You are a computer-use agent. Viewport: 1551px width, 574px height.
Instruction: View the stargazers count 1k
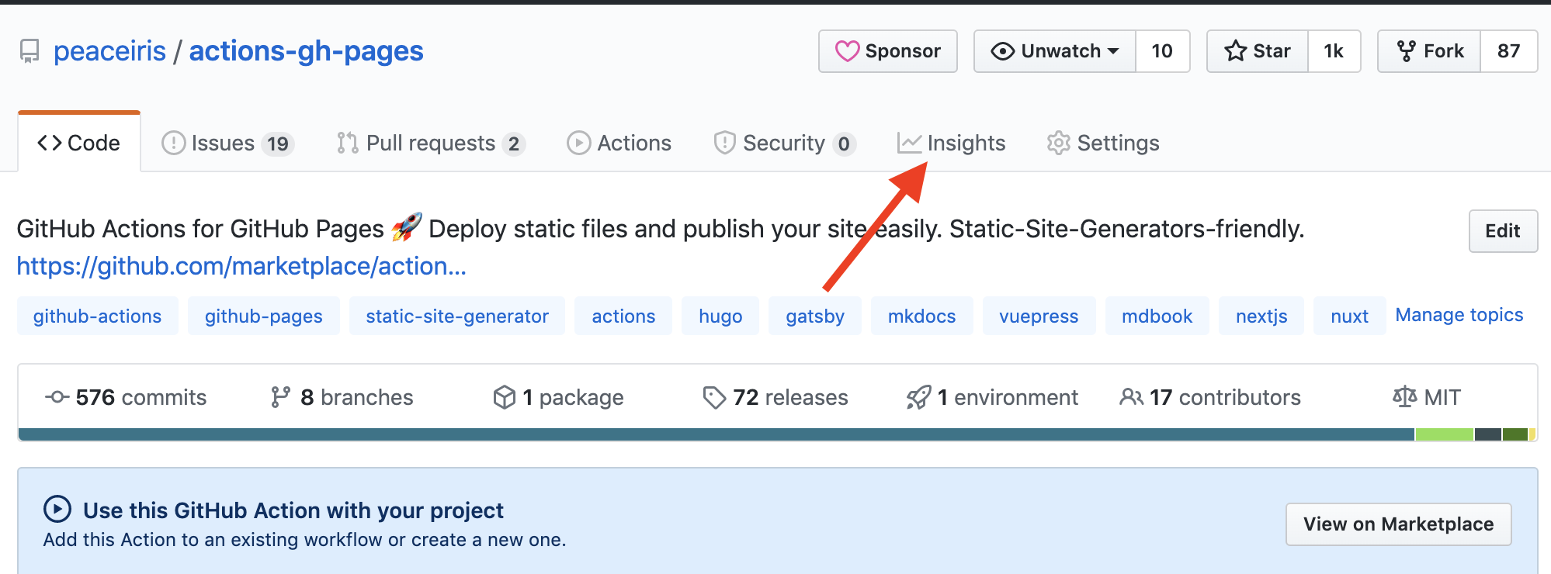[x=1334, y=51]
